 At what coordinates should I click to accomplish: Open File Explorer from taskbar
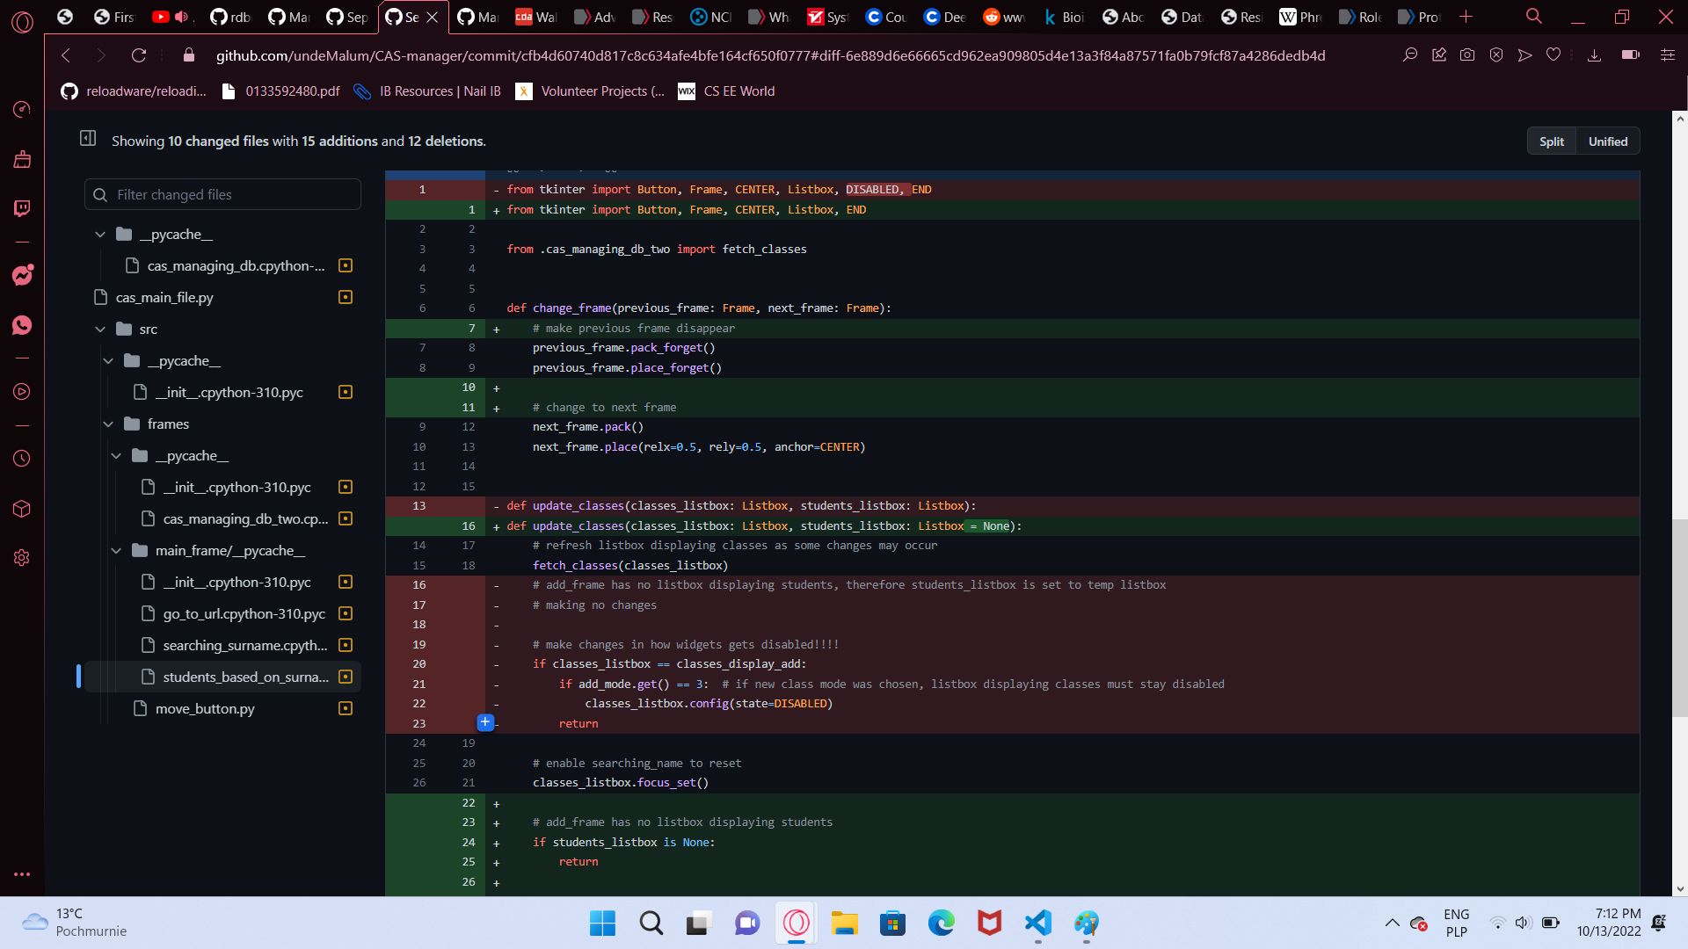[844, 923]
